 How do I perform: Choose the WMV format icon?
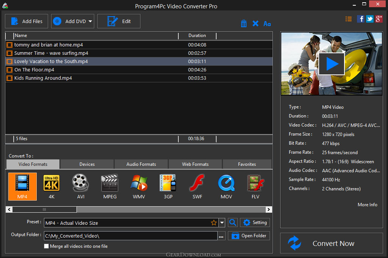pyautogui.click(x=139, y=186)
